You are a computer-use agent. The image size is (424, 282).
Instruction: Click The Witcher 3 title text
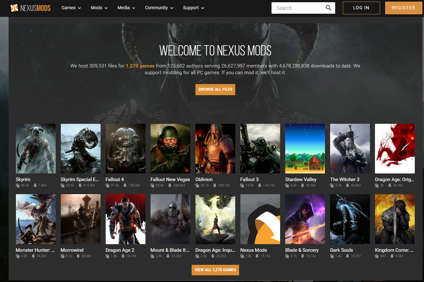[345, 180]
